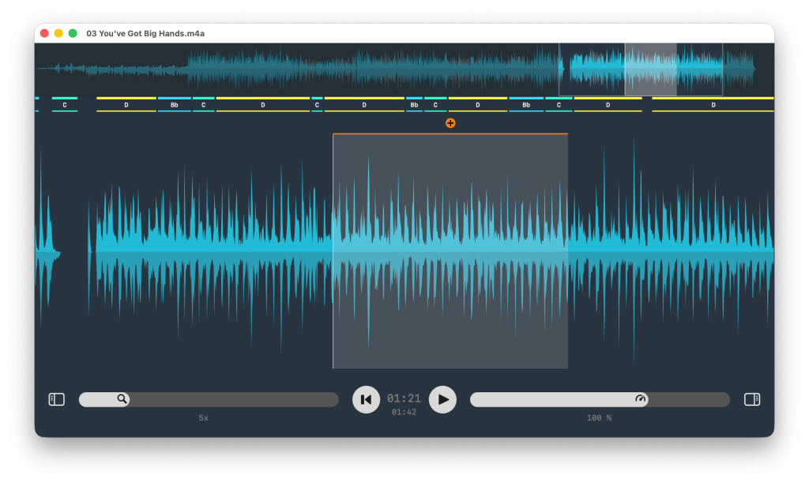
Task: Select the last D chord region
Action: [x=714, y=103]
